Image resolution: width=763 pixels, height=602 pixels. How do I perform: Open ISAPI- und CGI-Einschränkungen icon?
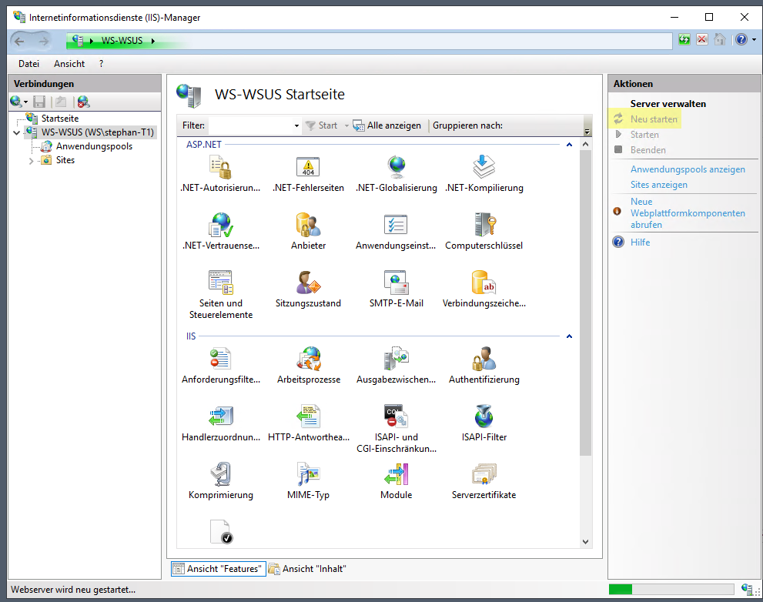pyautogui.click(x=396, y=416)
